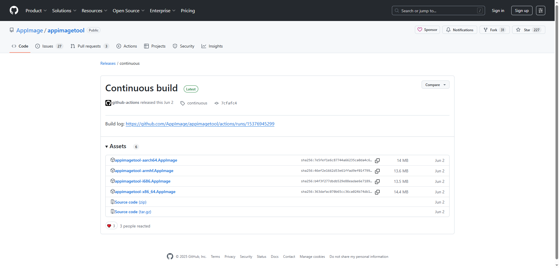Open repository Security tab

(x=183, y=46)
